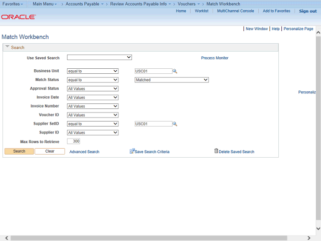The width and height of the screenshot is (321, 241).
Task: Click the Oracle logo
Action: click(19, 17)
